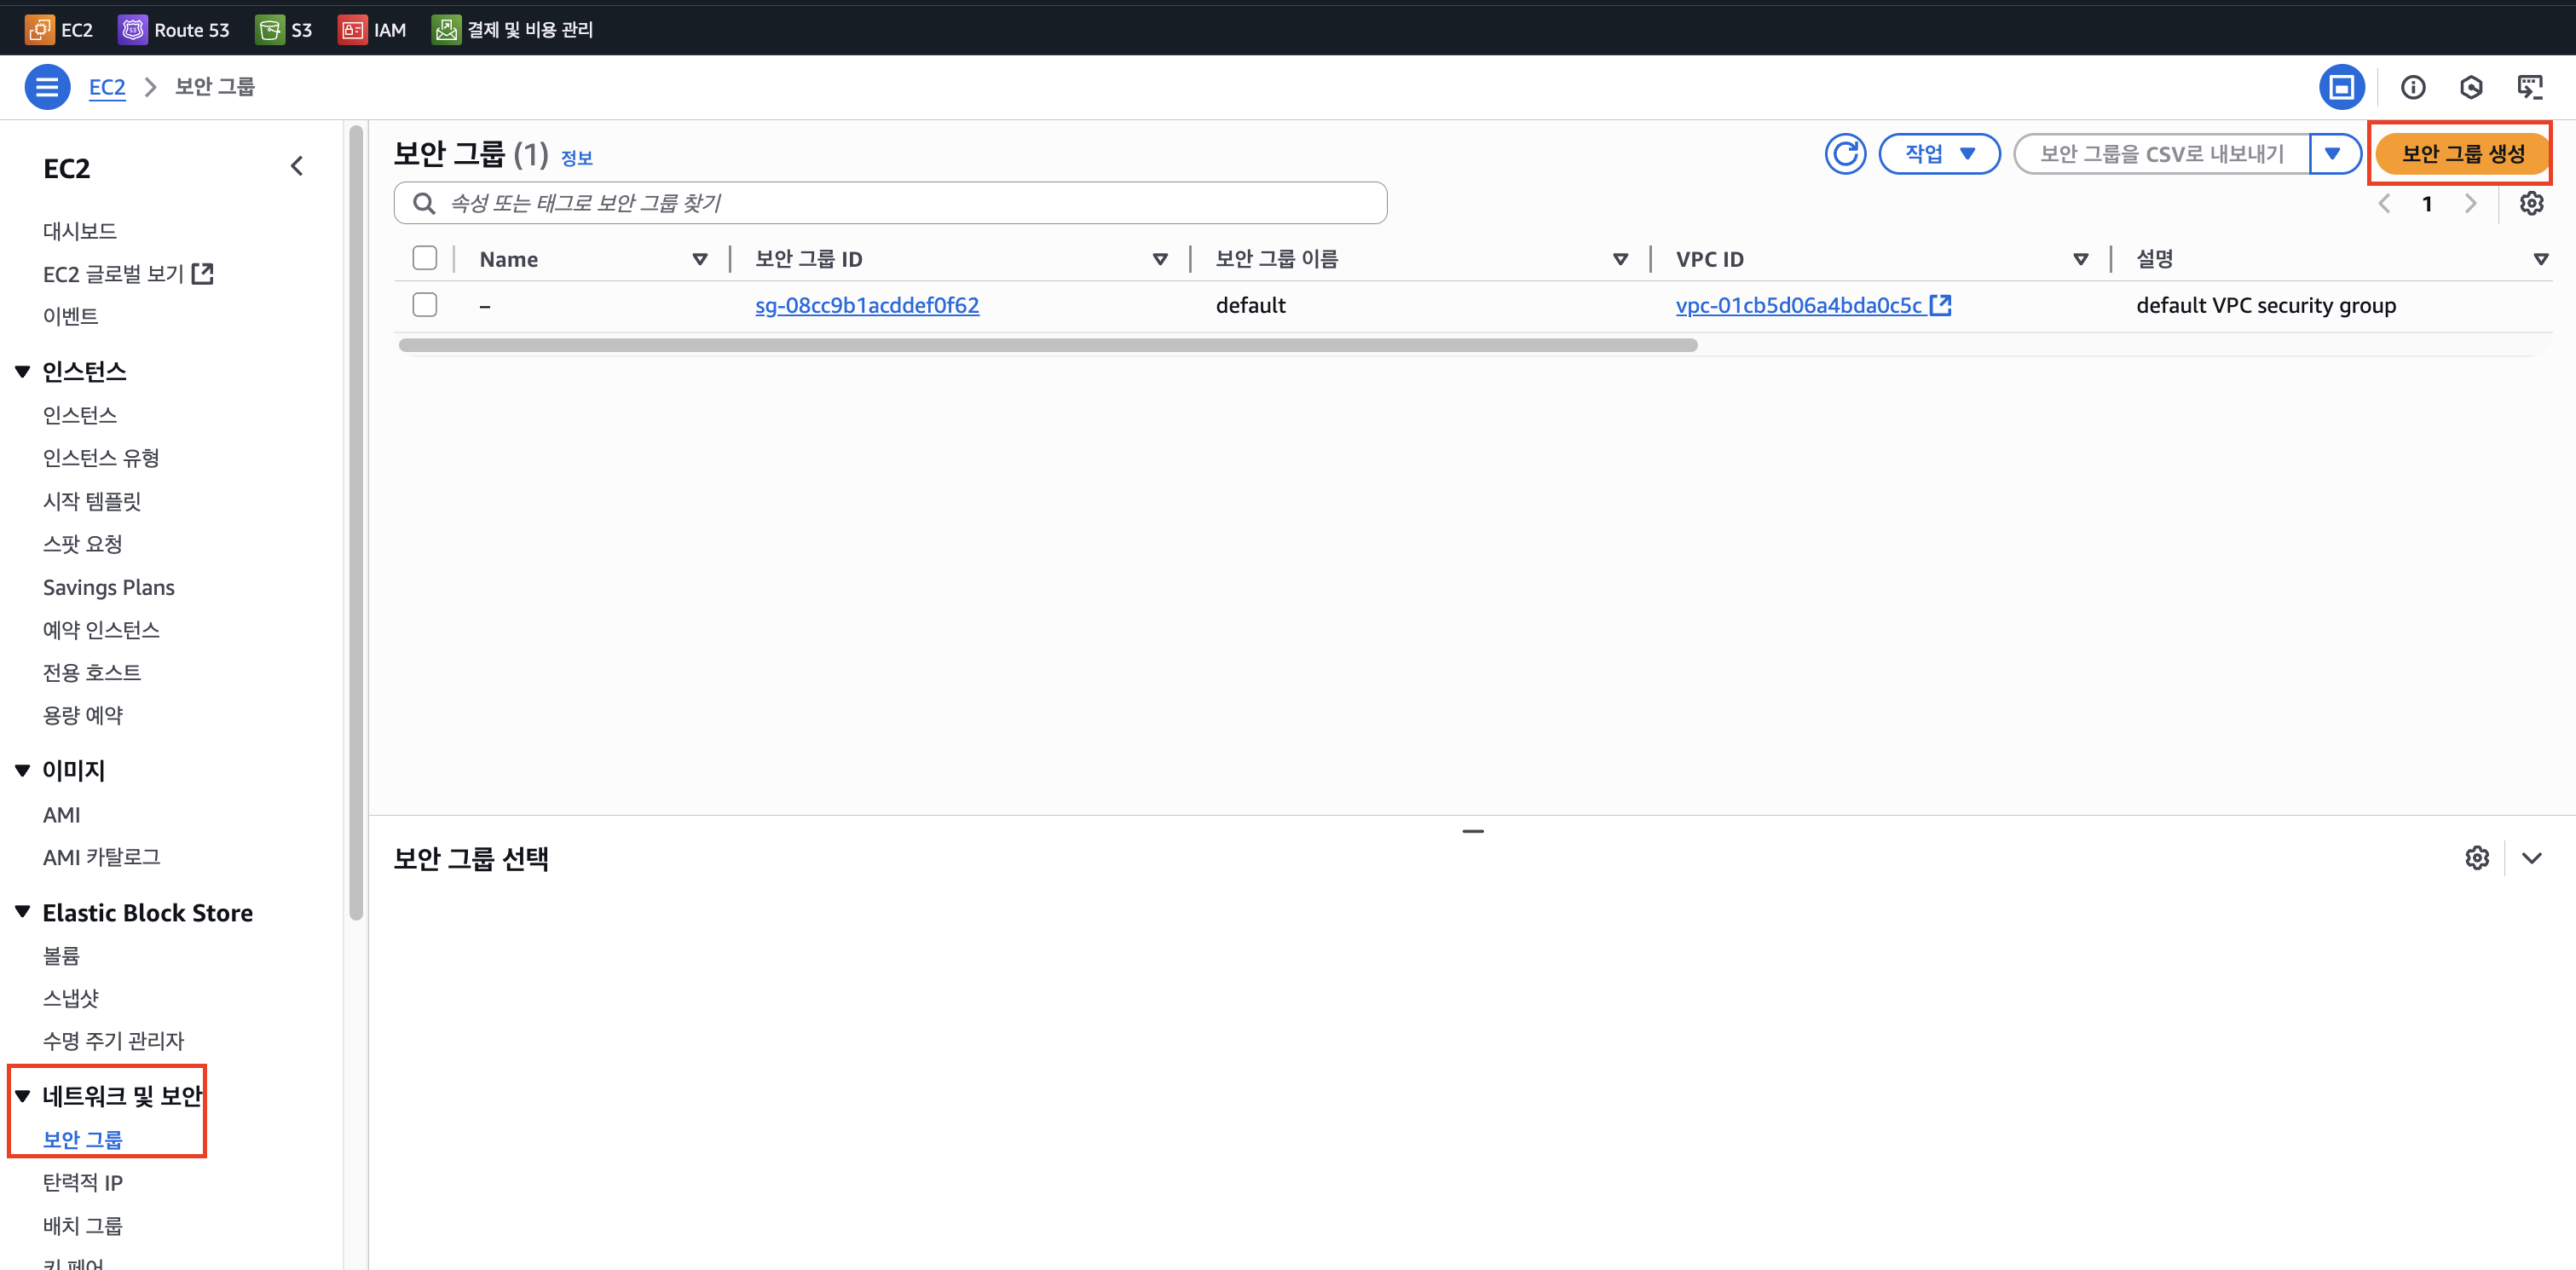
Task: Click the security group search field
Action: pyautogui.click(x=890, y=203)
